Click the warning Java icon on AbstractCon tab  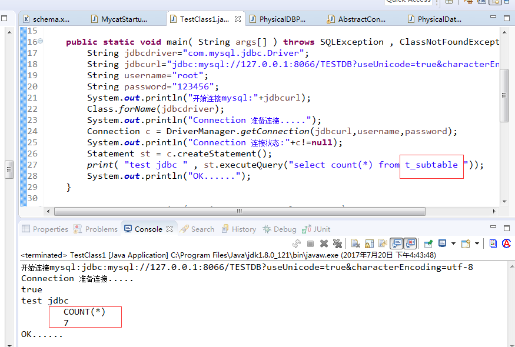pyautogui.click(x=331, y=19)
